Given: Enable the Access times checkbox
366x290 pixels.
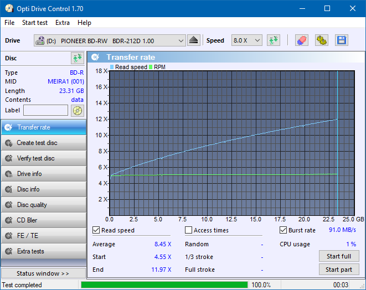Looking at the screenshot, I should 189,230.
